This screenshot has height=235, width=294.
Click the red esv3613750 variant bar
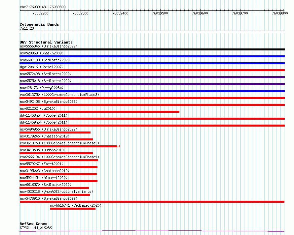click(152, 98)
